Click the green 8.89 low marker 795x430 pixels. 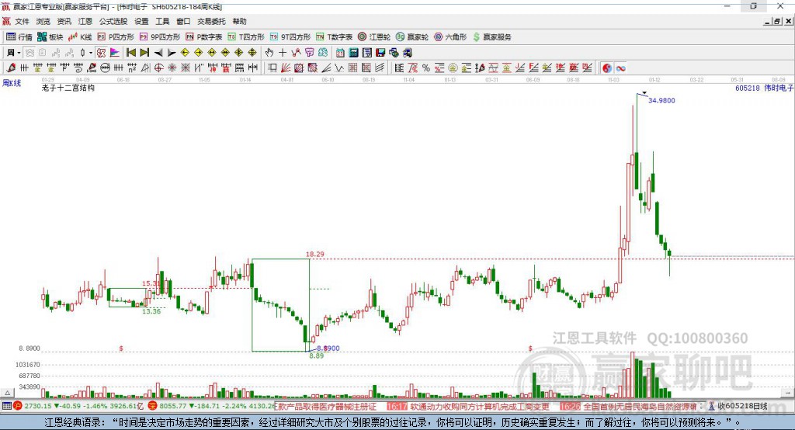pos(317,356)
